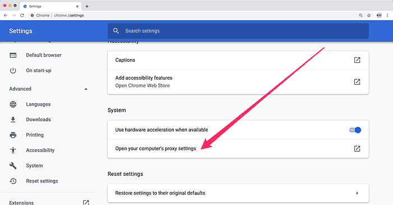Click Restore settings to their original defaults
This screenshot has height=205, width=393.
click(x=238, y=193)
